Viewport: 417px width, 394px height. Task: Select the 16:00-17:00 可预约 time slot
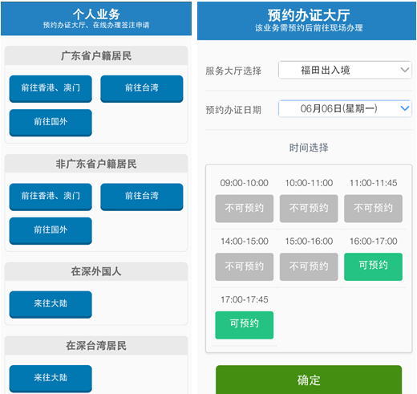click(x=373, y=266)
